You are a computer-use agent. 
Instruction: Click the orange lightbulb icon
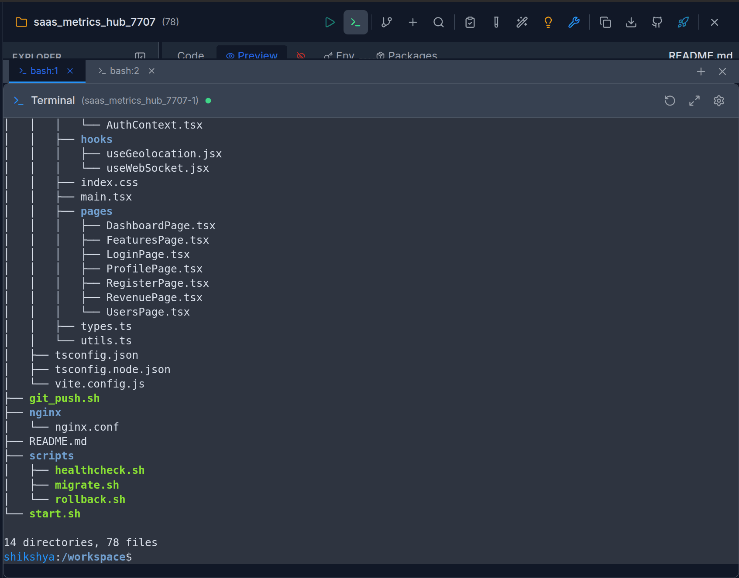point(548,22)
